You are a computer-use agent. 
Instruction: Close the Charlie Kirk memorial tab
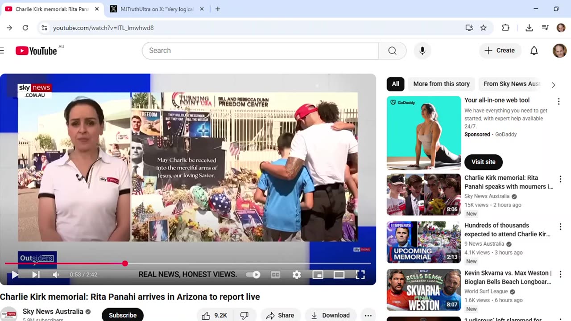(97, 9)
